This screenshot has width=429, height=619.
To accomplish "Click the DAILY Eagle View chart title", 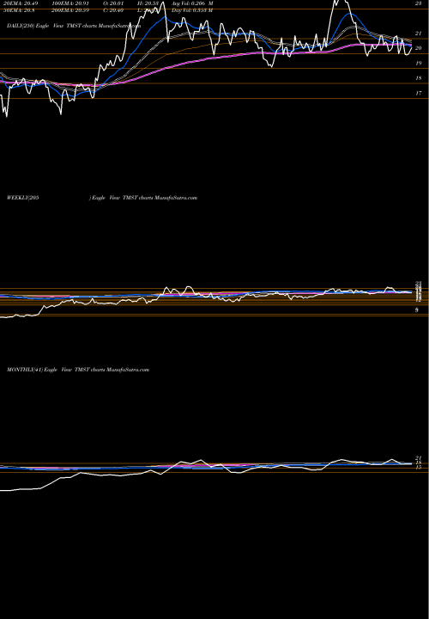I will [74, 26].
